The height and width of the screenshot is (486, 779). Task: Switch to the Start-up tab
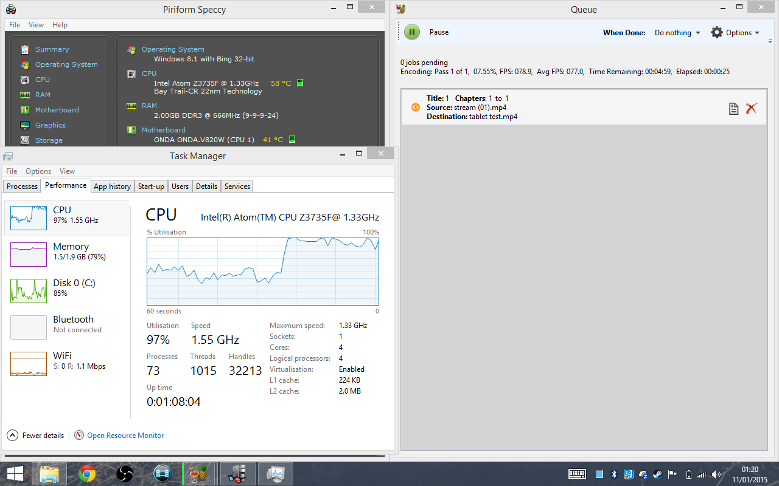point(151,187)
